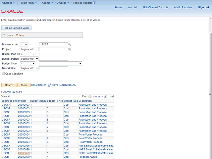
Task: Click Add to Favorites link
Action: point(183,7)
